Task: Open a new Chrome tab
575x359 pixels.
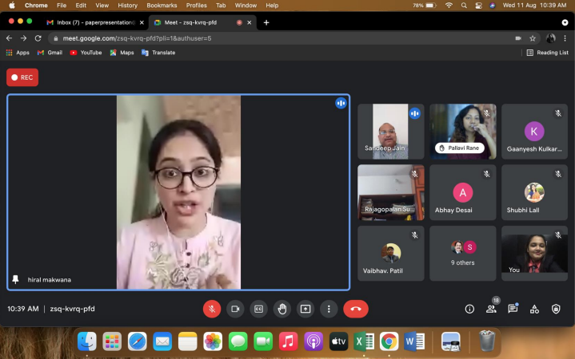Action: [x=266, y=22]
